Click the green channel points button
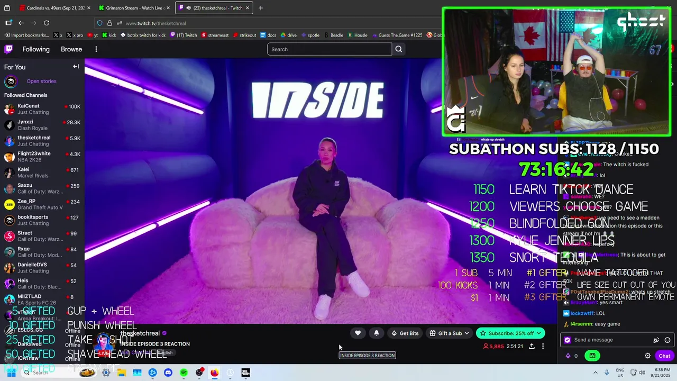This screenshot has height=381, width=677. point(592,356)
